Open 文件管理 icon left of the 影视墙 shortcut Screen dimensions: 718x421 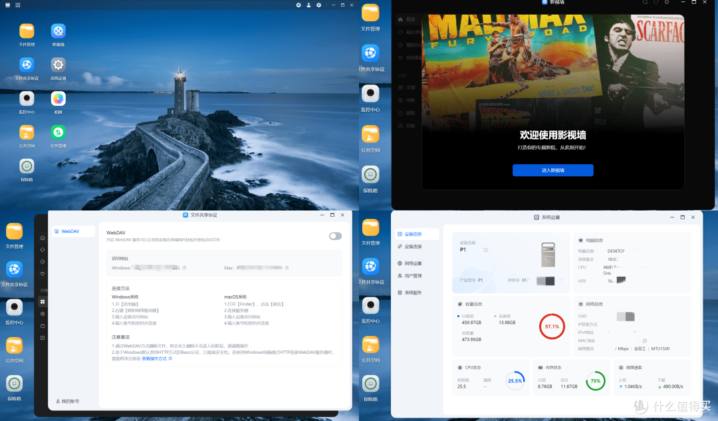(x=27, y=31)
